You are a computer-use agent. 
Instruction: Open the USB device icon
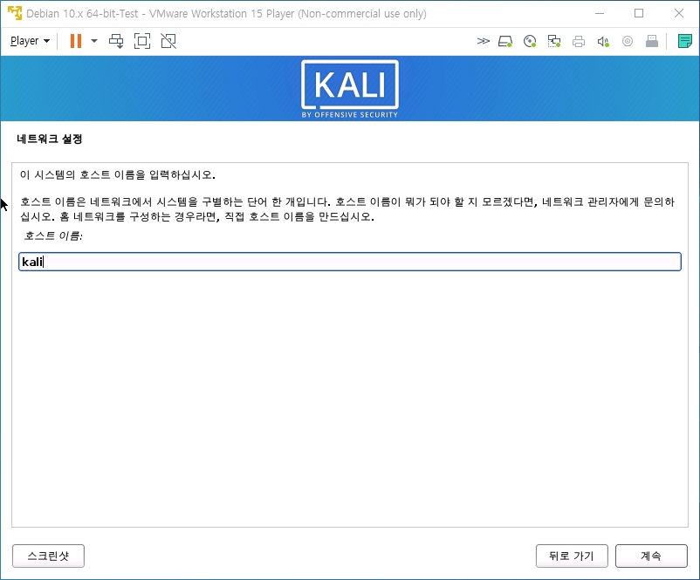652,42
